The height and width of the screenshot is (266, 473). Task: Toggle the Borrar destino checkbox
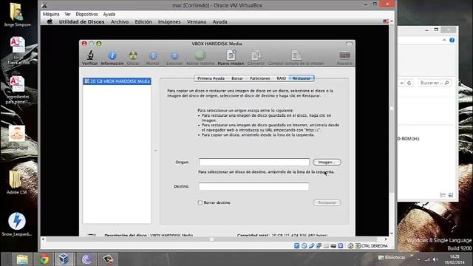click(200, 202)
